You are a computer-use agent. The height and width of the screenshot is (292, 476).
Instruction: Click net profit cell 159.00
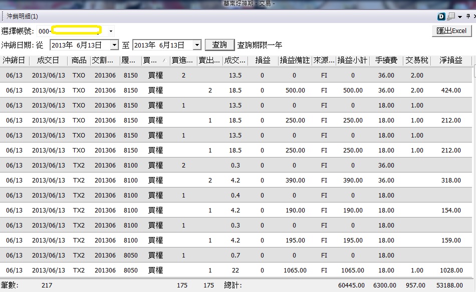coord(451,240)
